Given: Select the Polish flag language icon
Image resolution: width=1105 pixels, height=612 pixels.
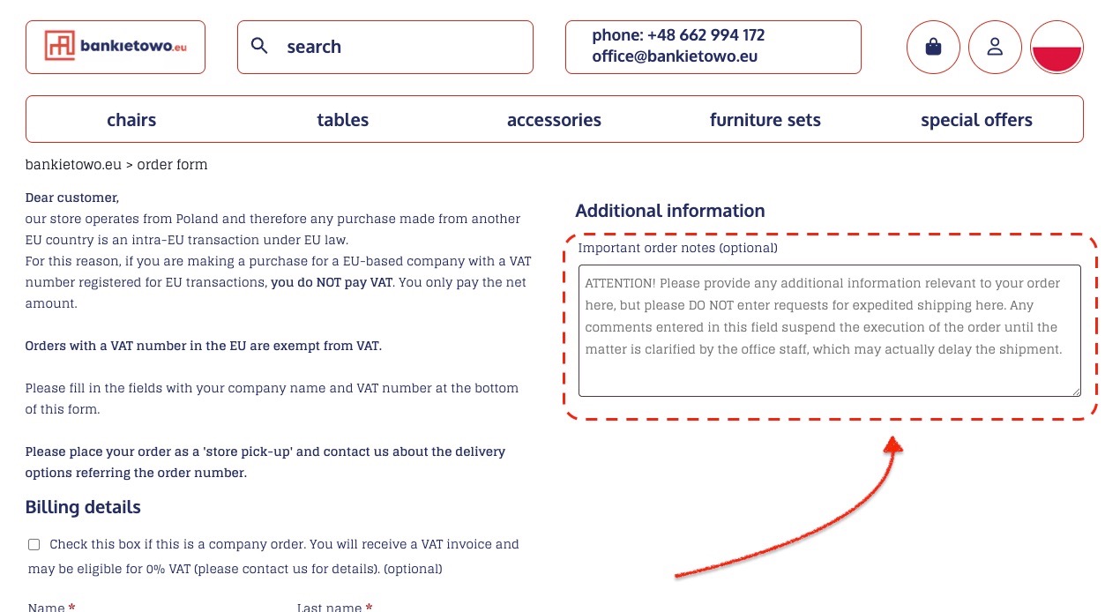Looking at the screenshot, I should click(1056, 47).
